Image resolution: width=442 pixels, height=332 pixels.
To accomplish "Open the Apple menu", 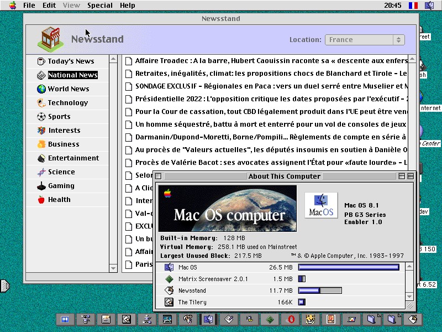I will (x=13, y=6).
